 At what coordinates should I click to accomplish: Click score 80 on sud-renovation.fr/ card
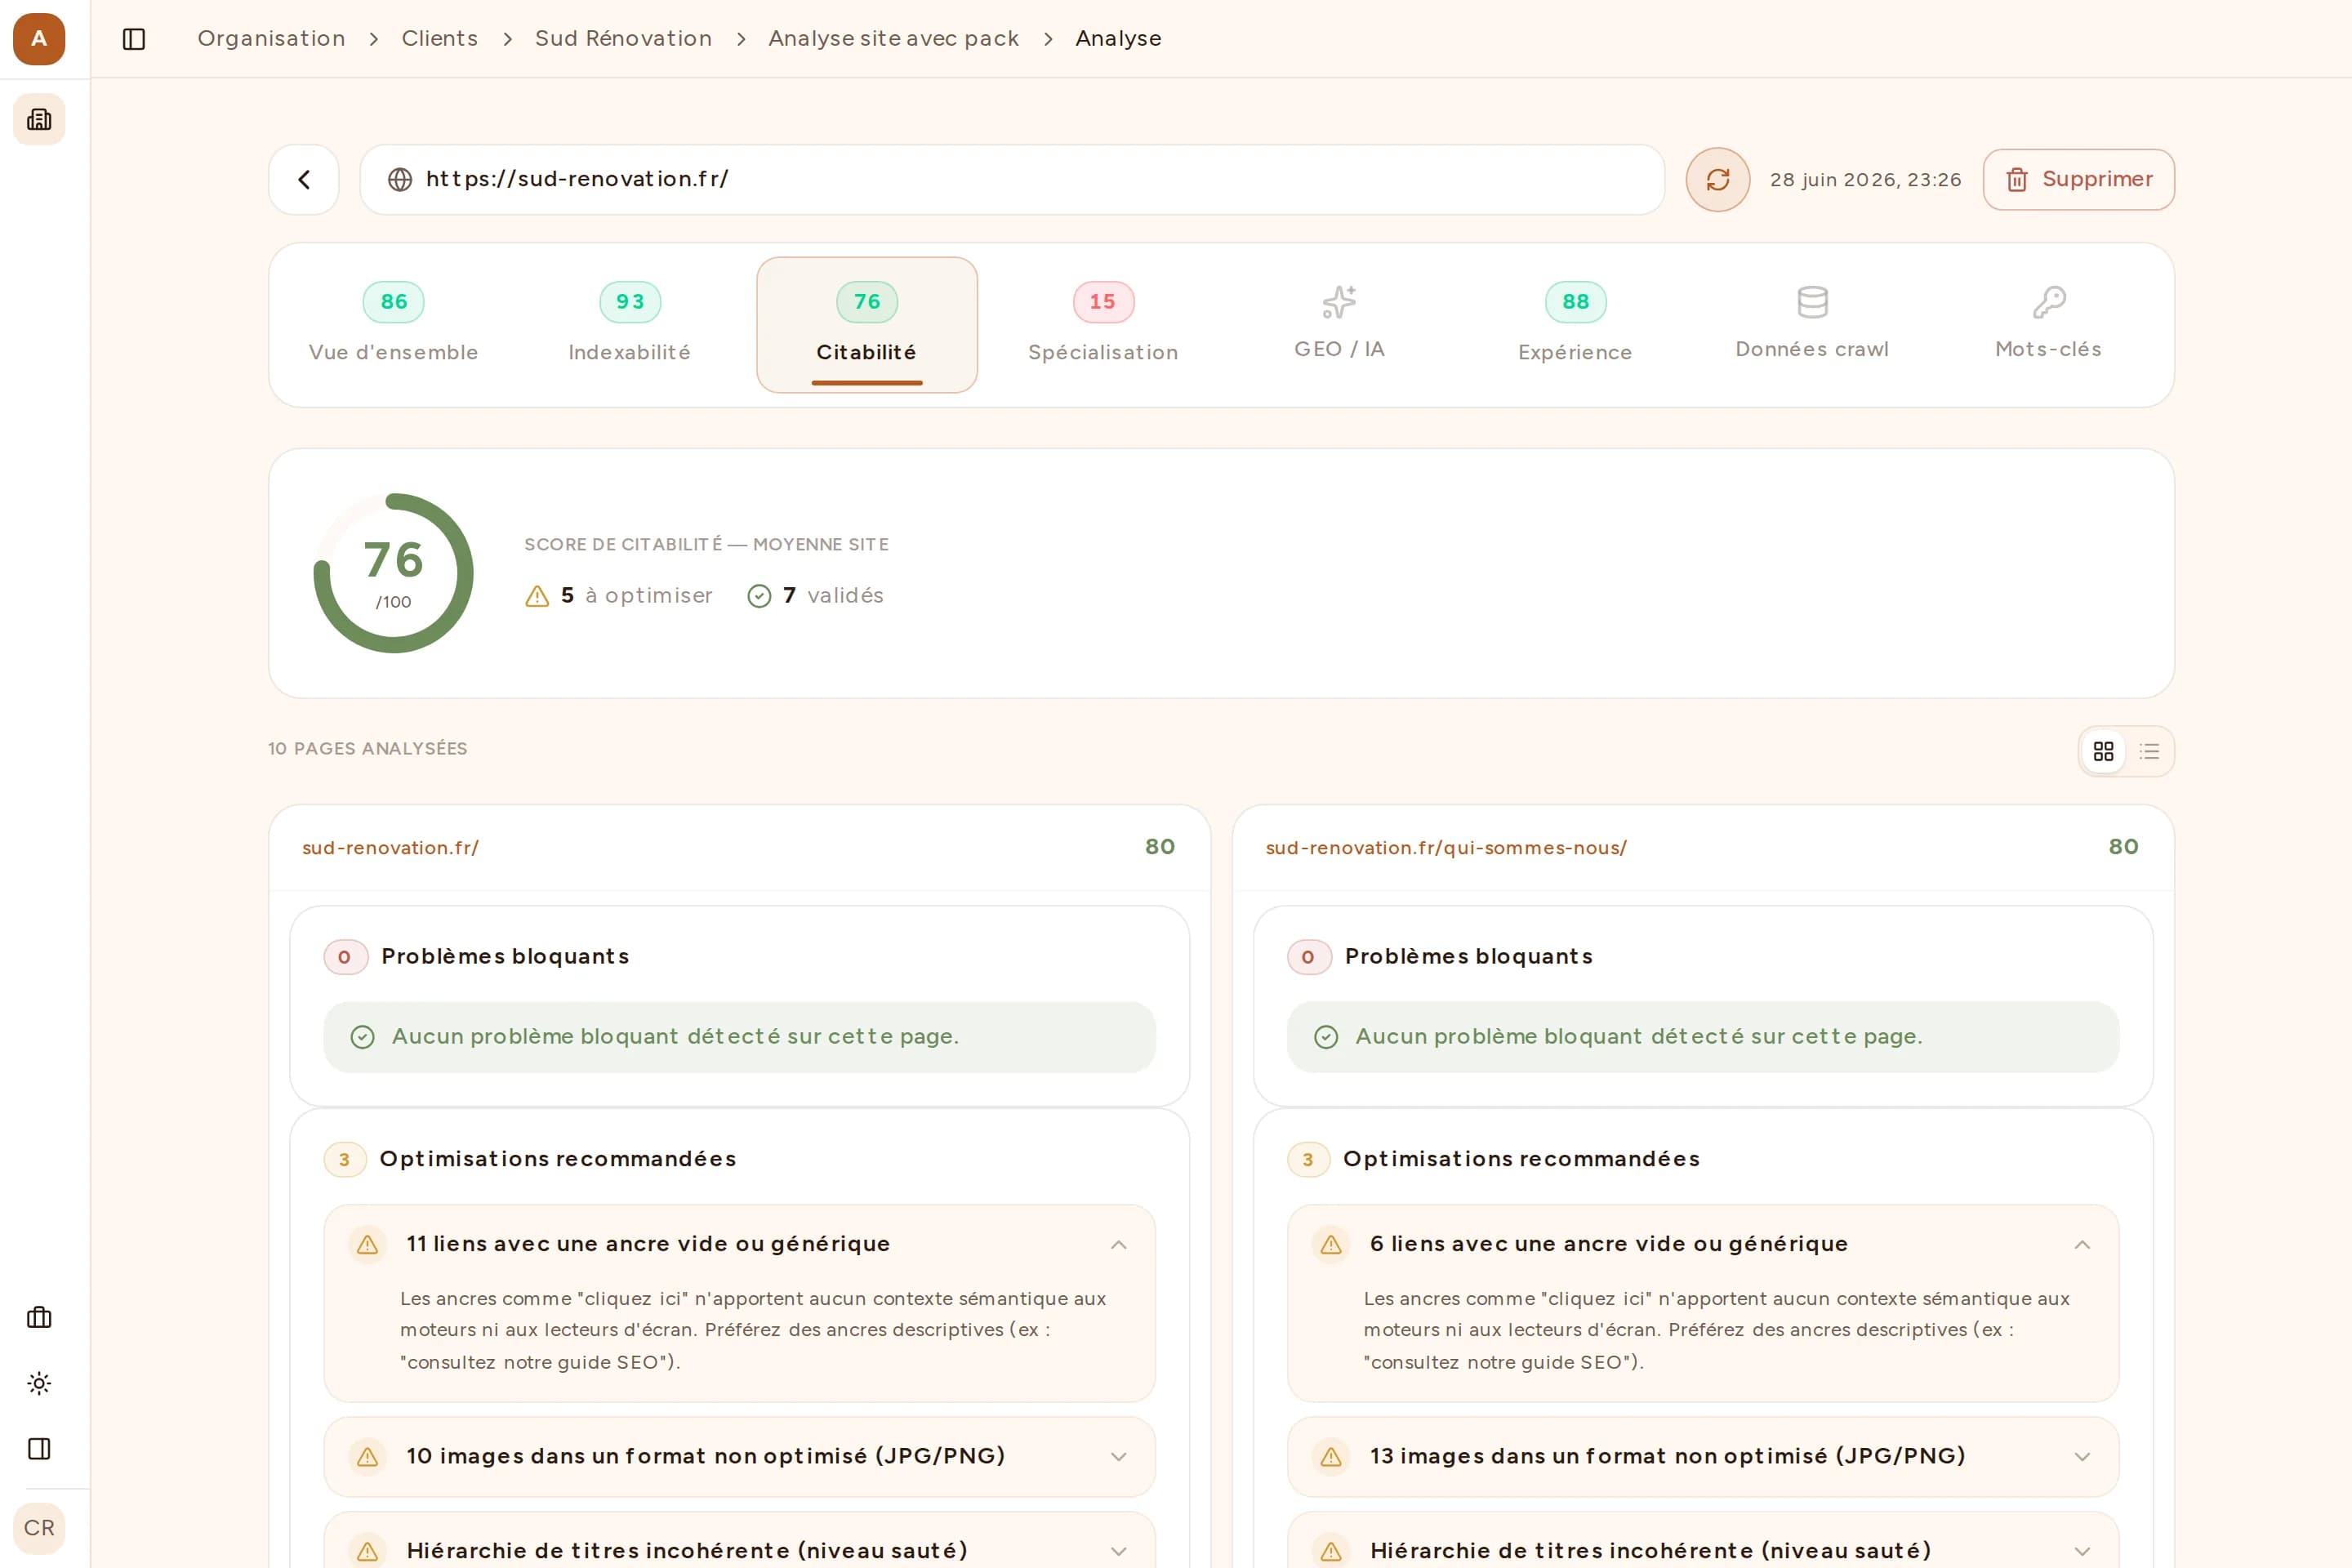point(1160,847)
